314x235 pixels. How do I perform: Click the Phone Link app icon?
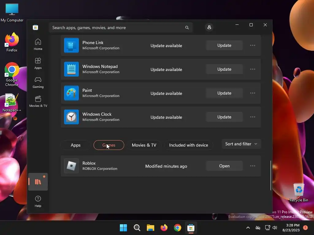pyautogui.click(x=71, y=45)
